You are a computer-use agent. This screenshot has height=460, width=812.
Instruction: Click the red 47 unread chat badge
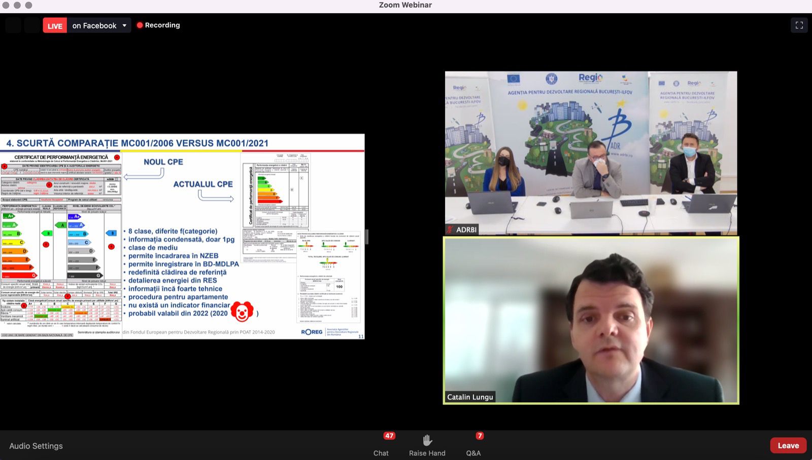coord(389,436)
